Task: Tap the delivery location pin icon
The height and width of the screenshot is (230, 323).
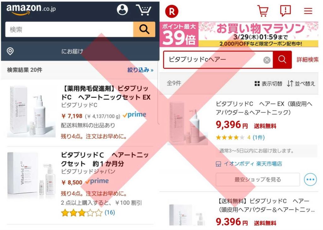Action: tap(10, 51)
